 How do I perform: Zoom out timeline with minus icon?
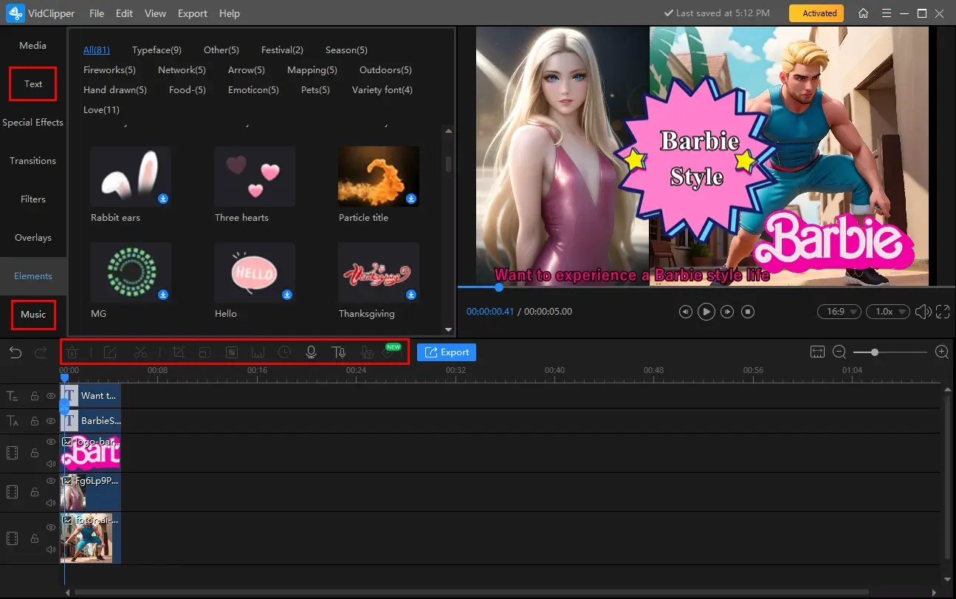(x=839, y=352)
